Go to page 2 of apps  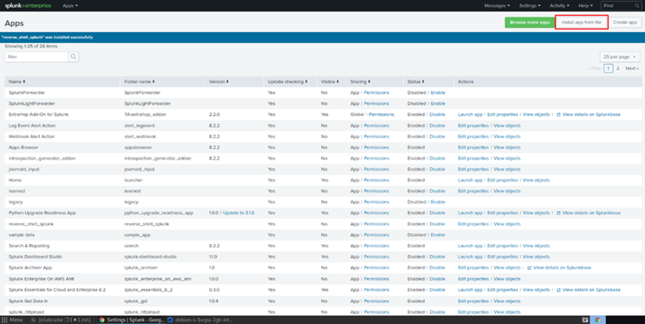coord(617,68)
